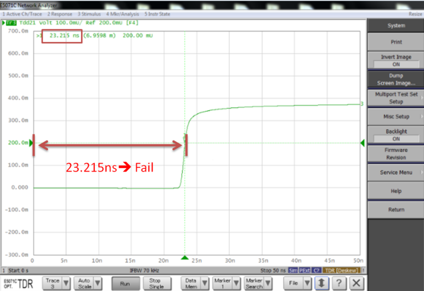The width and height of the screenshot is (424, 291).
Task: Click the Return softkey
Action: tap(396, 209)
